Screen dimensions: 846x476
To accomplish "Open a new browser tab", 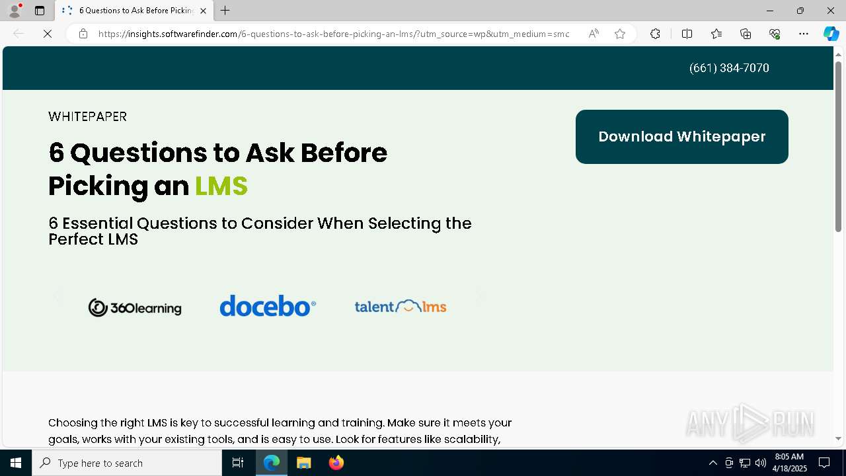I will 225,11.
